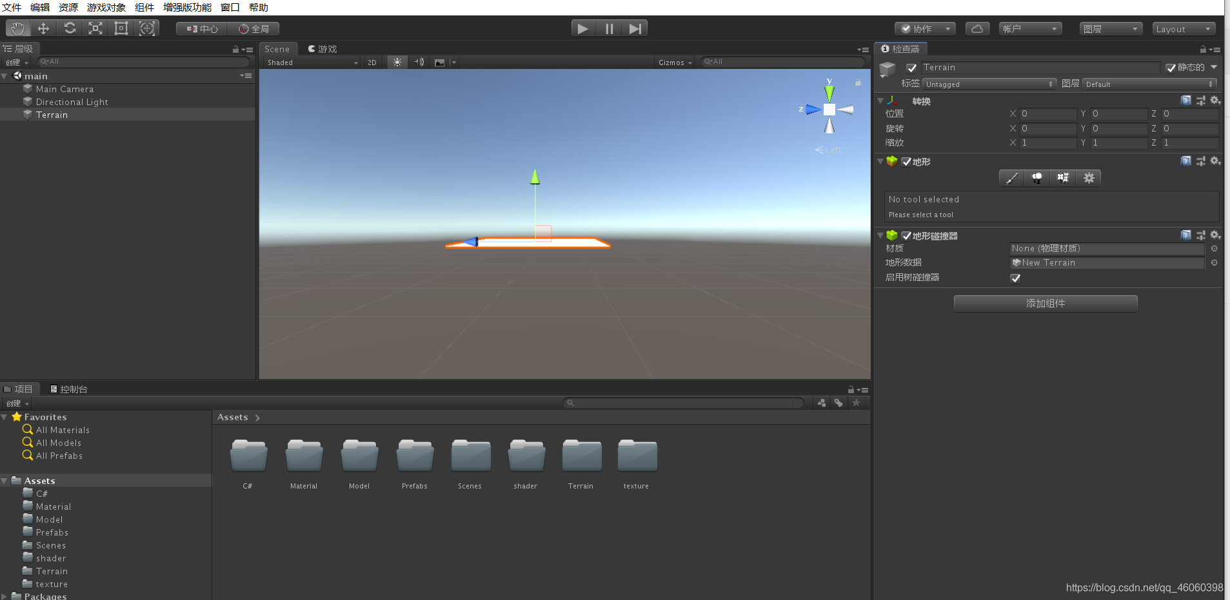This screenshot has width=1230, height=600.
Task: Click the favorites star icon in Project toolbar
Action: tap(857, 403)
